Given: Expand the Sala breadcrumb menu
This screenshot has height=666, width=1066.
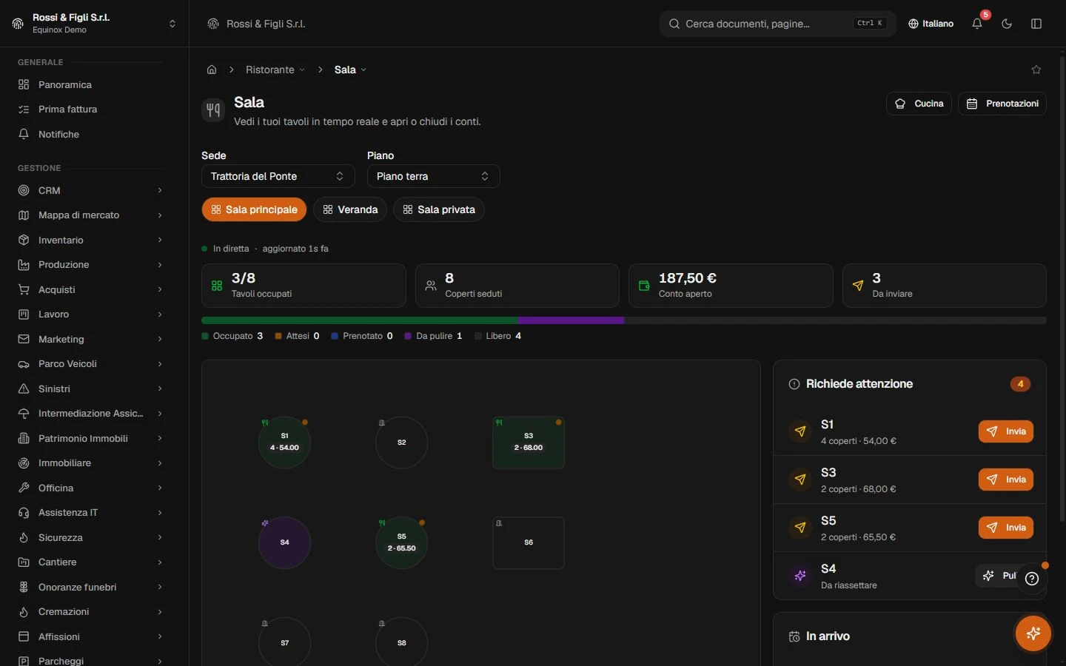Looking at the screenshot, I should pos(350,70).
